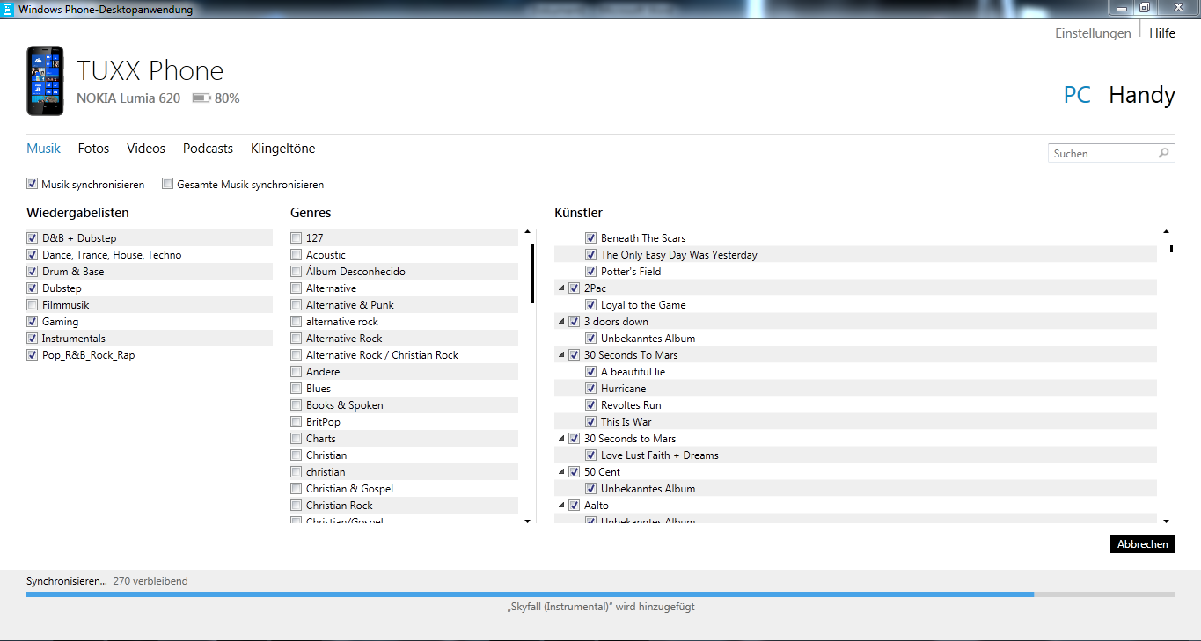Select Dance, Trance, House, Techno text
This screenshot has height=641, width=1201.
click(x=112, y=255)
